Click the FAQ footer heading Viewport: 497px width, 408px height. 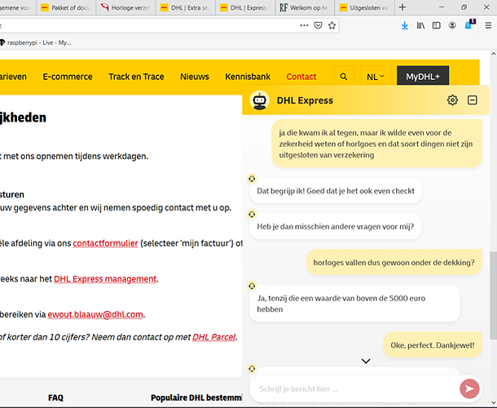55,397
